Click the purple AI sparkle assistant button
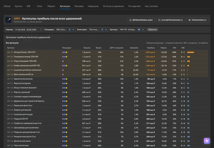The image size is (214, 148). coord(207,141)
